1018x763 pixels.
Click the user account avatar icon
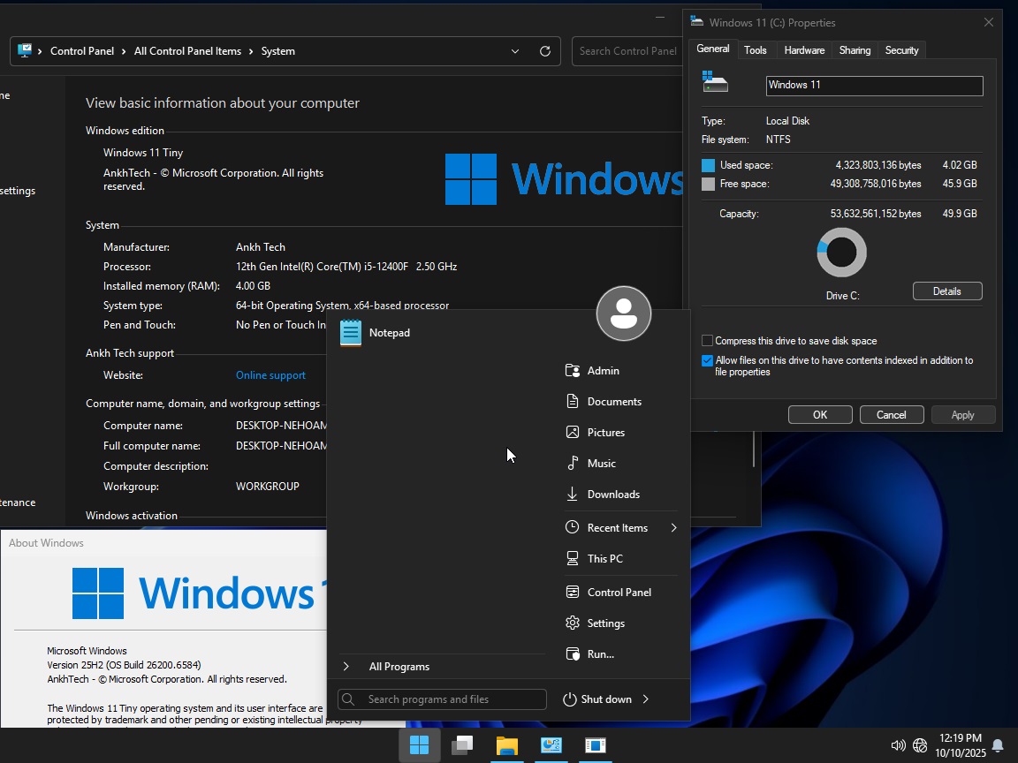(x=624, y=314)
